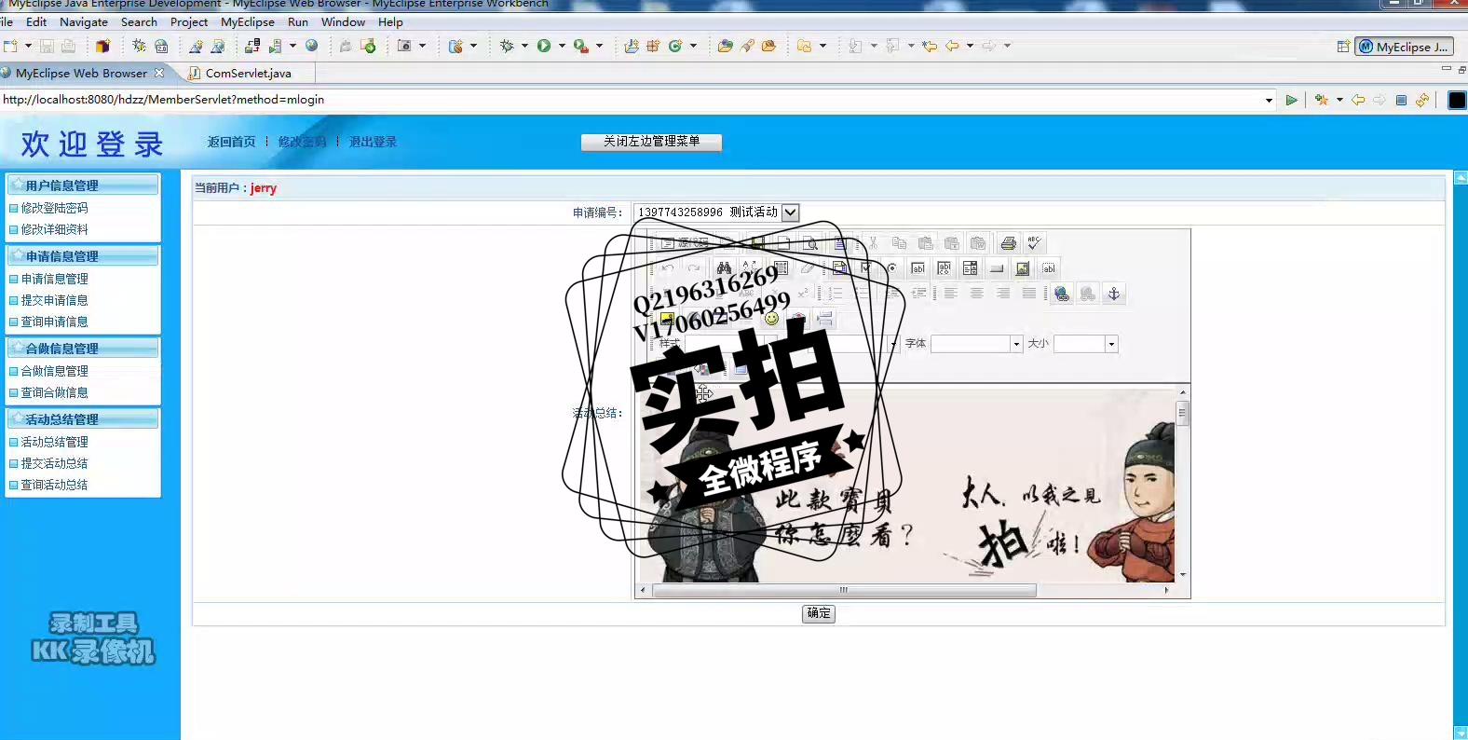This screenshot has height=740, width=1468.
Task: Click the Eclipse Debug bug icon
Action: pyautogui.click(x=507, y=46)
